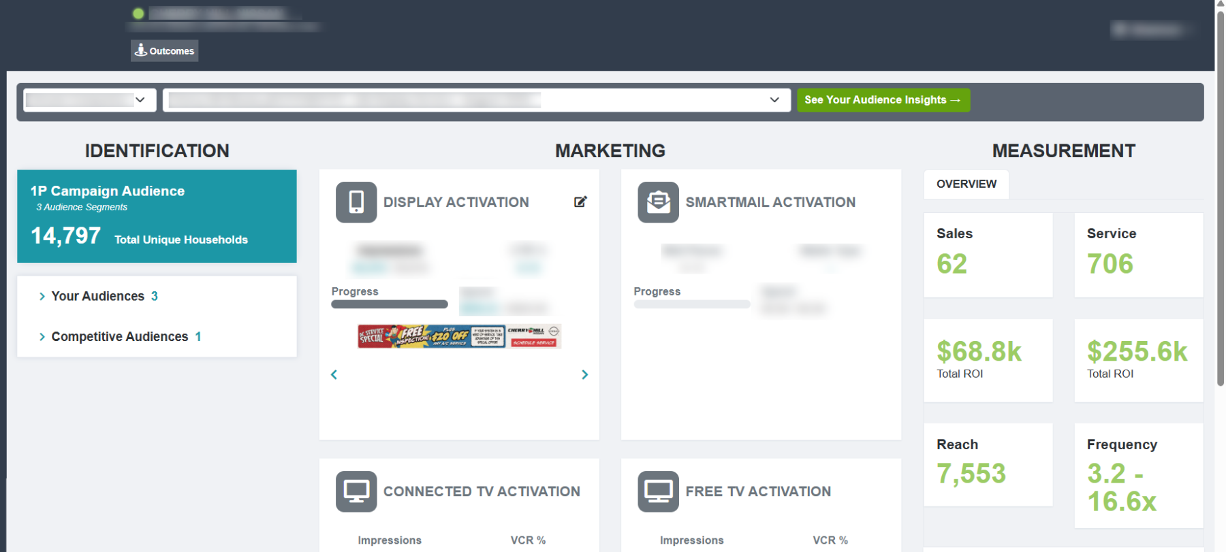Click the Service value 706
Viewport: 1226px width, 552px height.
tap(1110, 264)
